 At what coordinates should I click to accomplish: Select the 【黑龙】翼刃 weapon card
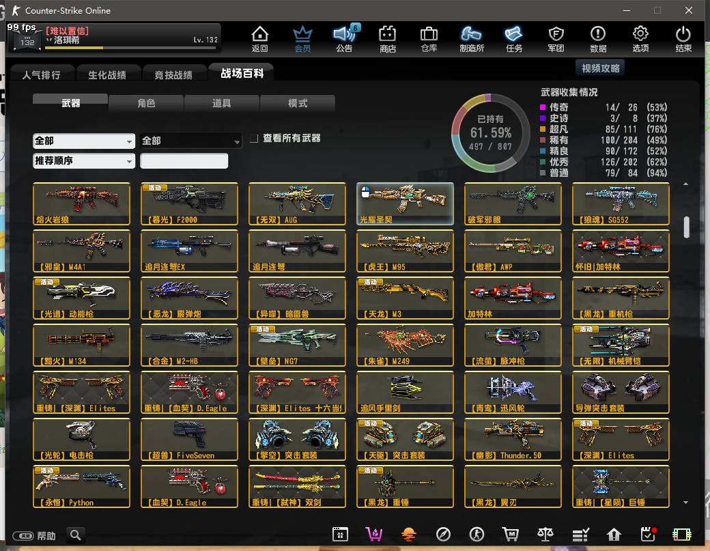[x=513, y=486]
